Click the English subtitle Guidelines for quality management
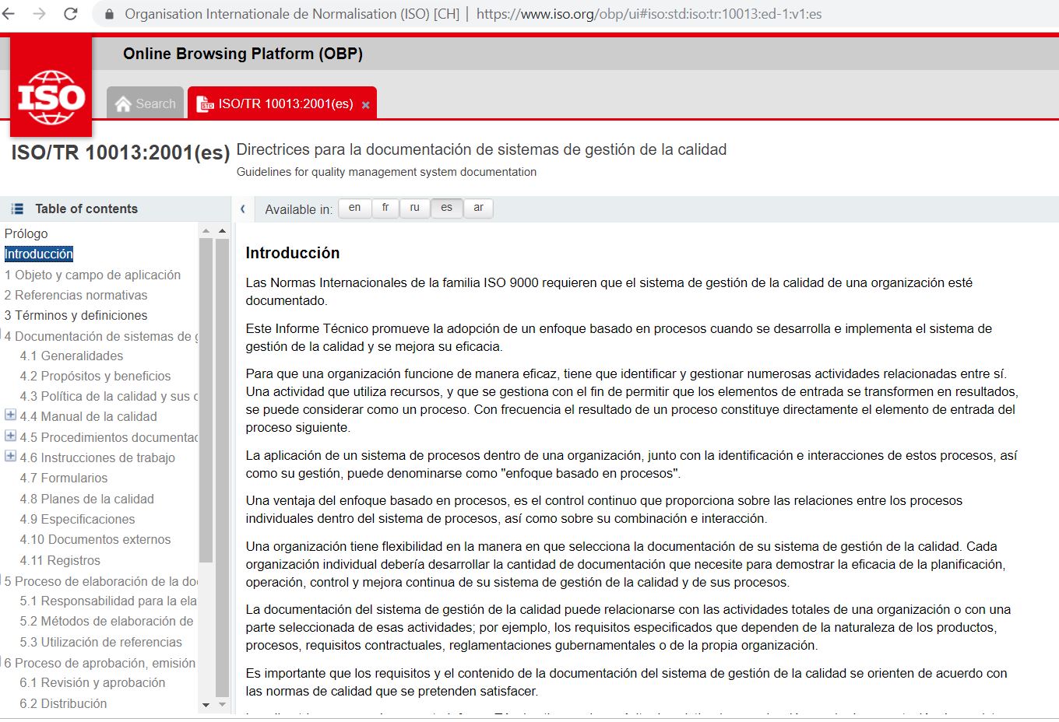The height and width of the screenshot is (722, 1059). 386,172
